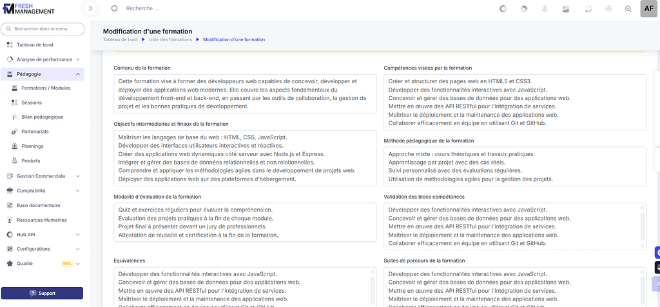Collapse the sidebar with double-chevron button
660x307 pixels.
[x=91, y=8]
